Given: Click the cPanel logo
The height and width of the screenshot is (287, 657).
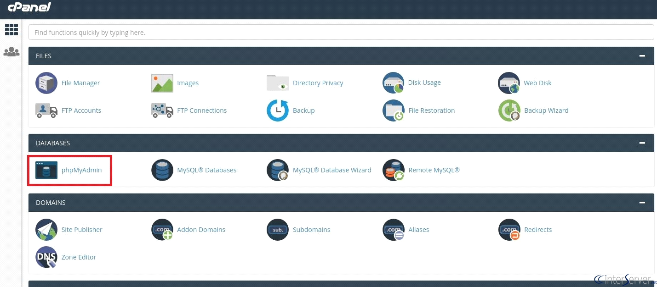Looking at the screenshot, I should [x=29, y=7].
